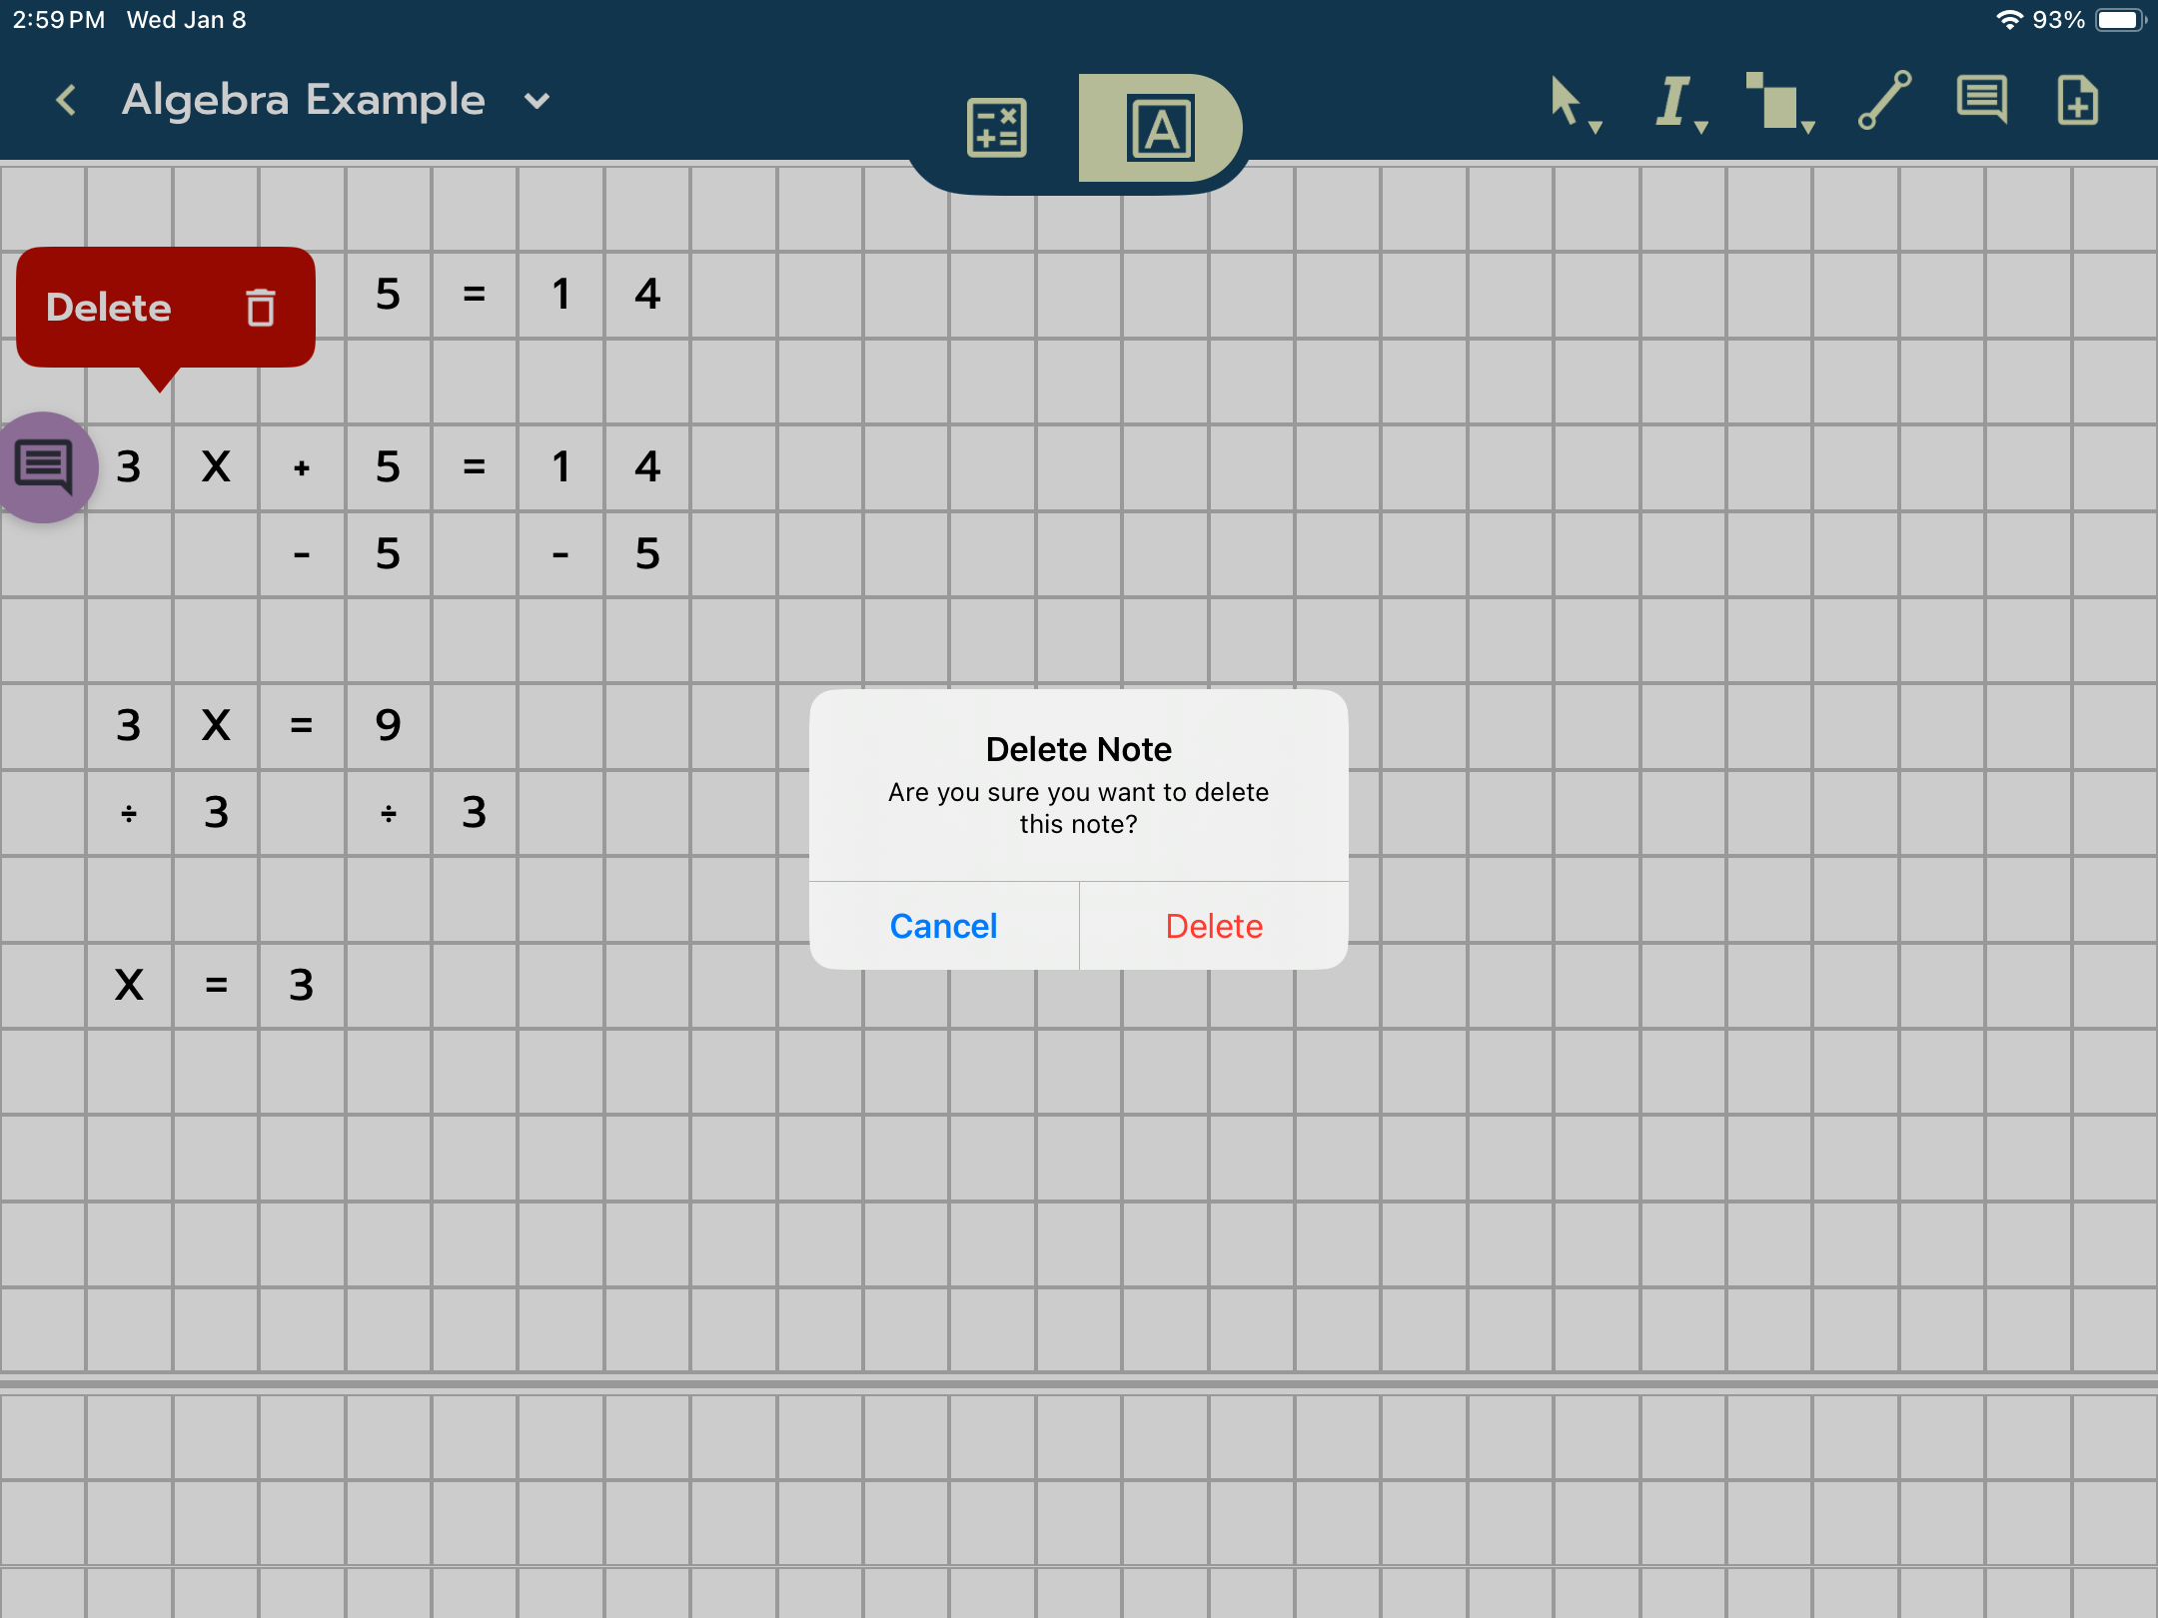Select the text cursor tool
Image resolution: width=2158 pixels, height=1618 pixels.
pyautogui.click(x=1672, y=100)
